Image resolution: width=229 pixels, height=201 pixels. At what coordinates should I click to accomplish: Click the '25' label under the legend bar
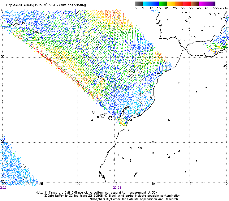click(175, 8)
